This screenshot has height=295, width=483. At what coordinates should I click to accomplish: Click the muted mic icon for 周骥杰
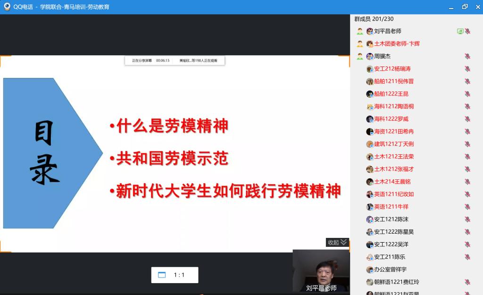tap(467, 56)
